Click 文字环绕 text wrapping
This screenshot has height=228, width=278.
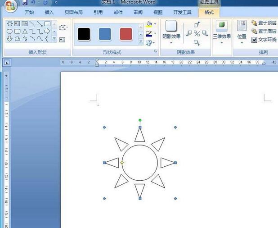(264, 40)
